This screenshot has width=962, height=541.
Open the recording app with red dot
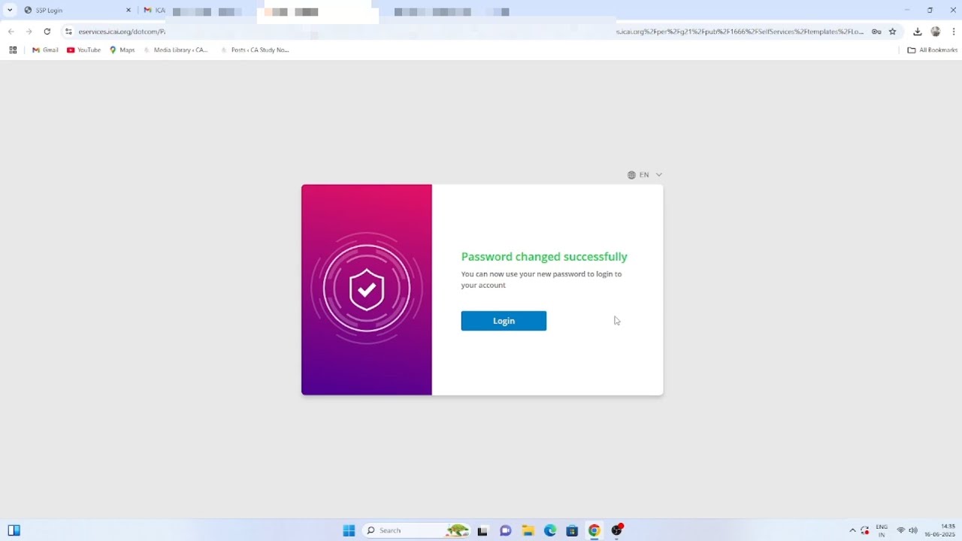click(x=617, y=530)
